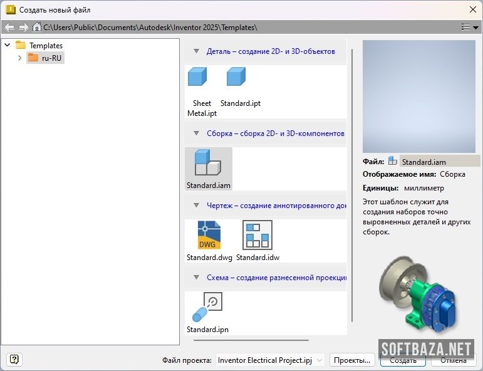
Task: Open the view options dropdown menu
Action: point(469,27)
